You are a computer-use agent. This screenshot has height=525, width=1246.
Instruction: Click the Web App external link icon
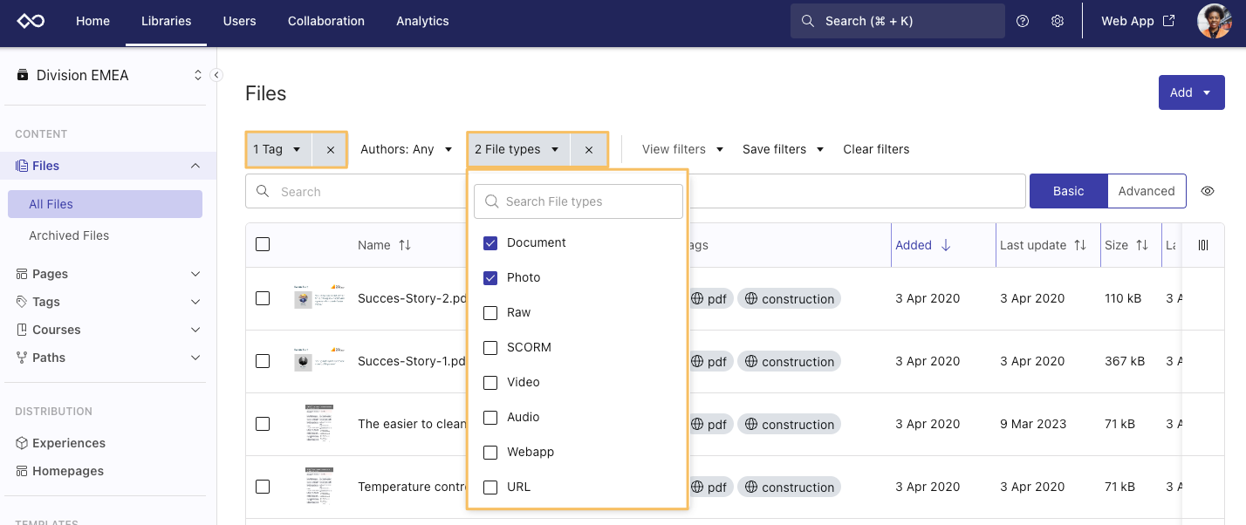[x=1168, y=21]
